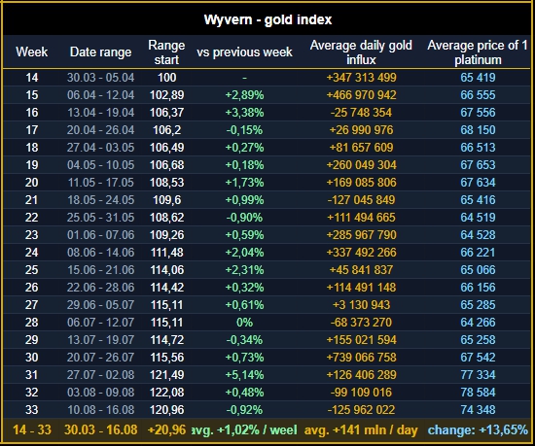Viewport: 535px width, 446px height.
Task: Click gold influx value +739 066 758
Action: point(361,358)
